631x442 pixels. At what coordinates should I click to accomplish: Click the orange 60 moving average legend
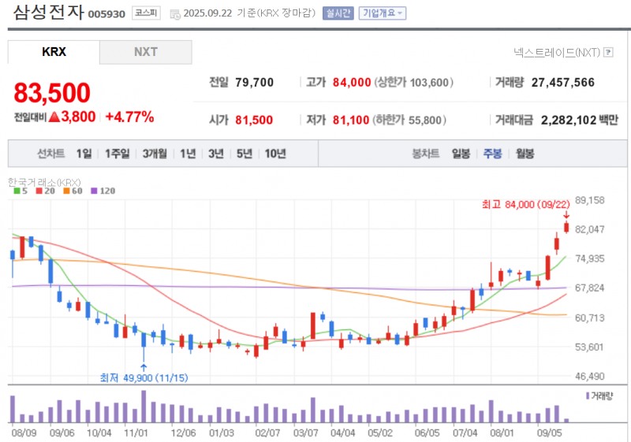click(73, 191)
